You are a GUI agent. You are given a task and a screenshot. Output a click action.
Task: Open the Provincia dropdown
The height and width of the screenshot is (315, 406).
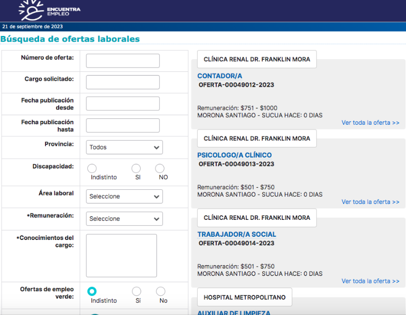click(124, 147)
